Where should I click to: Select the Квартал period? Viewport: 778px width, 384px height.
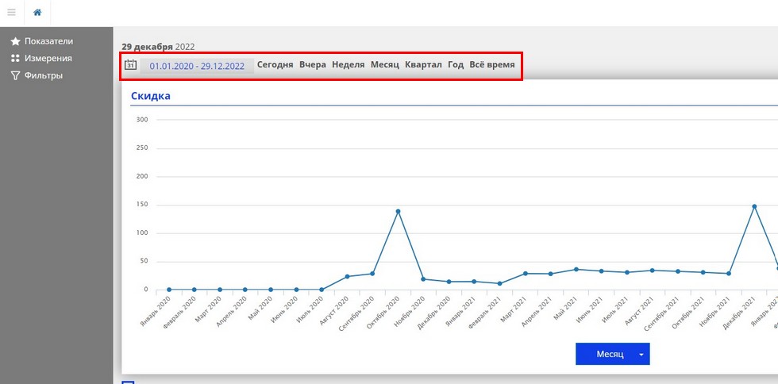(x=423, y=65)
